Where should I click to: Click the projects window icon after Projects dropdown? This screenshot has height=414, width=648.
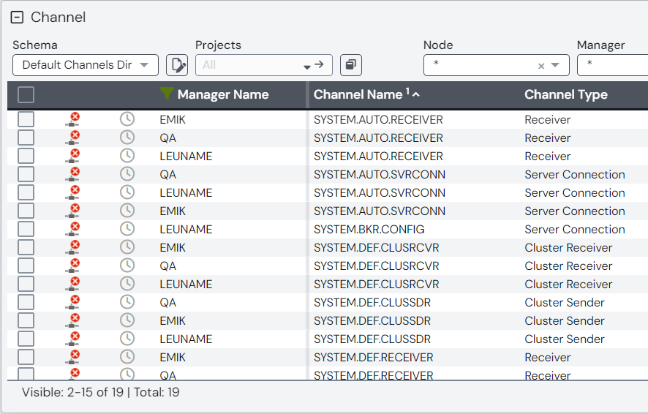pyautogui.click(x=351, y=65)
